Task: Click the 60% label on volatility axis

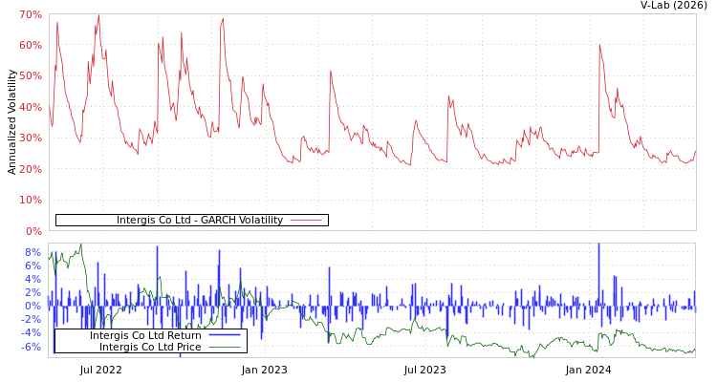Action: pos(31,46)
